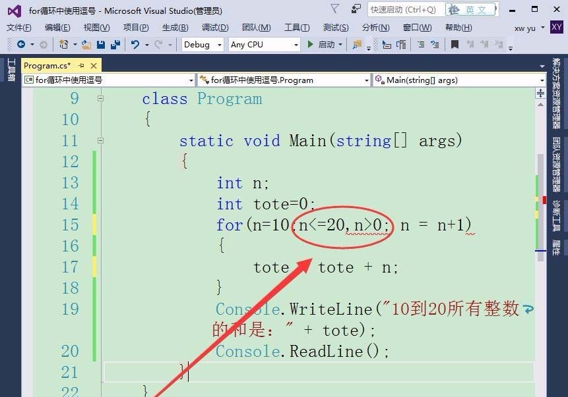568x397 pixels.
Task: Click the New Project icon
Action: click(x=64, y=45)
